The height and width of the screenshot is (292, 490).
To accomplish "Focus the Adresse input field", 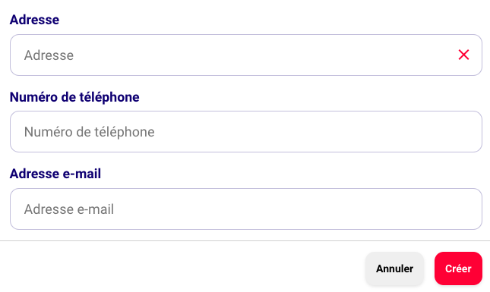I will pos(246,55).
